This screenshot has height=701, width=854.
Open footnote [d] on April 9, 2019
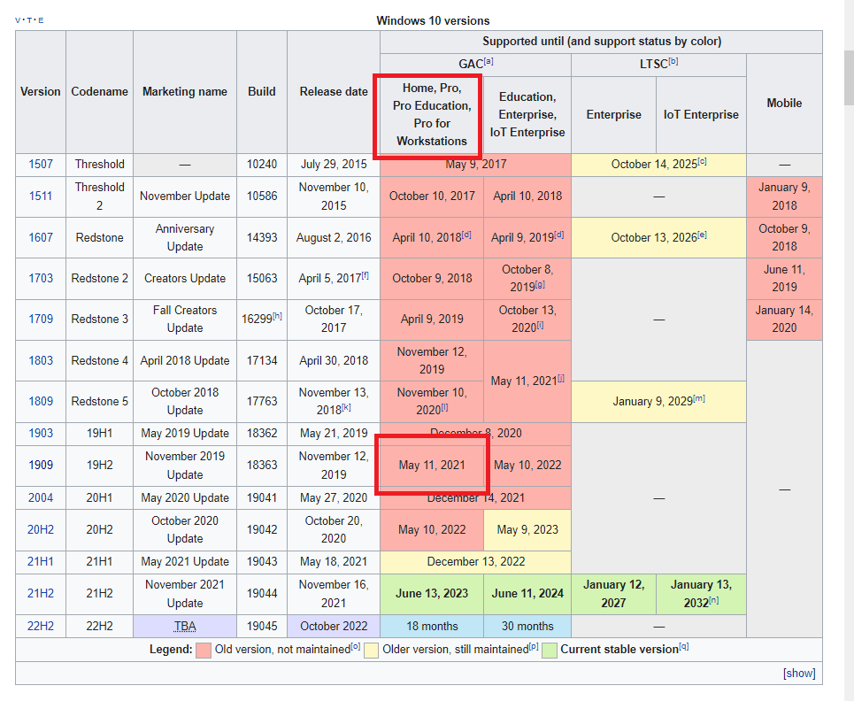click(x=558, y=235)
